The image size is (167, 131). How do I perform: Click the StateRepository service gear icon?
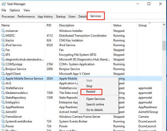(x=3, y=98)
